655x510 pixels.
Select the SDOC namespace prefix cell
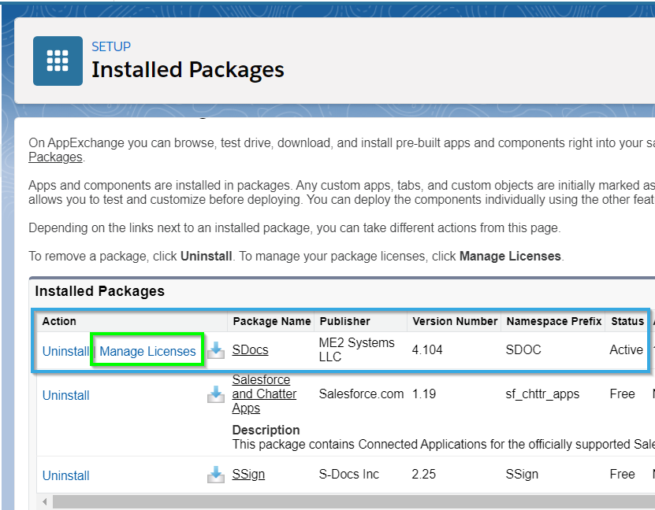click(523, 349)
